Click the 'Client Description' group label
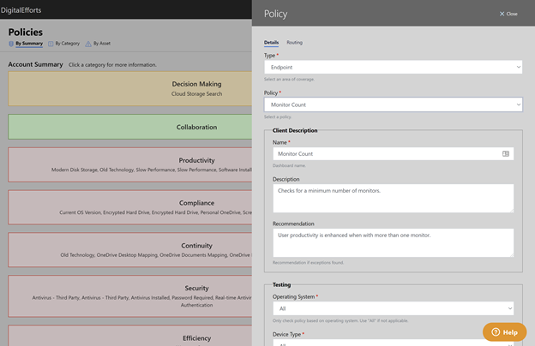The image size is (535, 346). [295, 130]
